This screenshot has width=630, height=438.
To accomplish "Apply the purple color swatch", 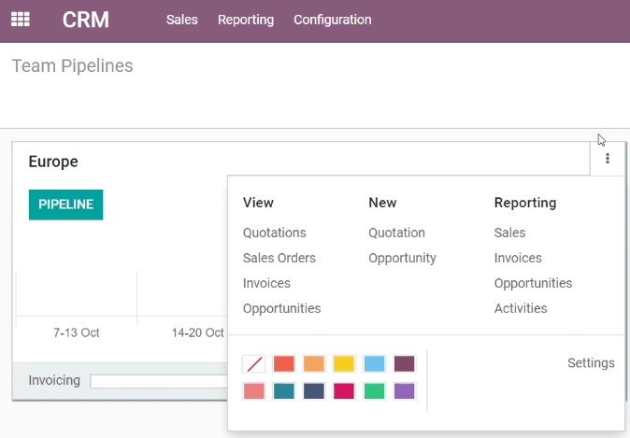I will pos(404,391).
